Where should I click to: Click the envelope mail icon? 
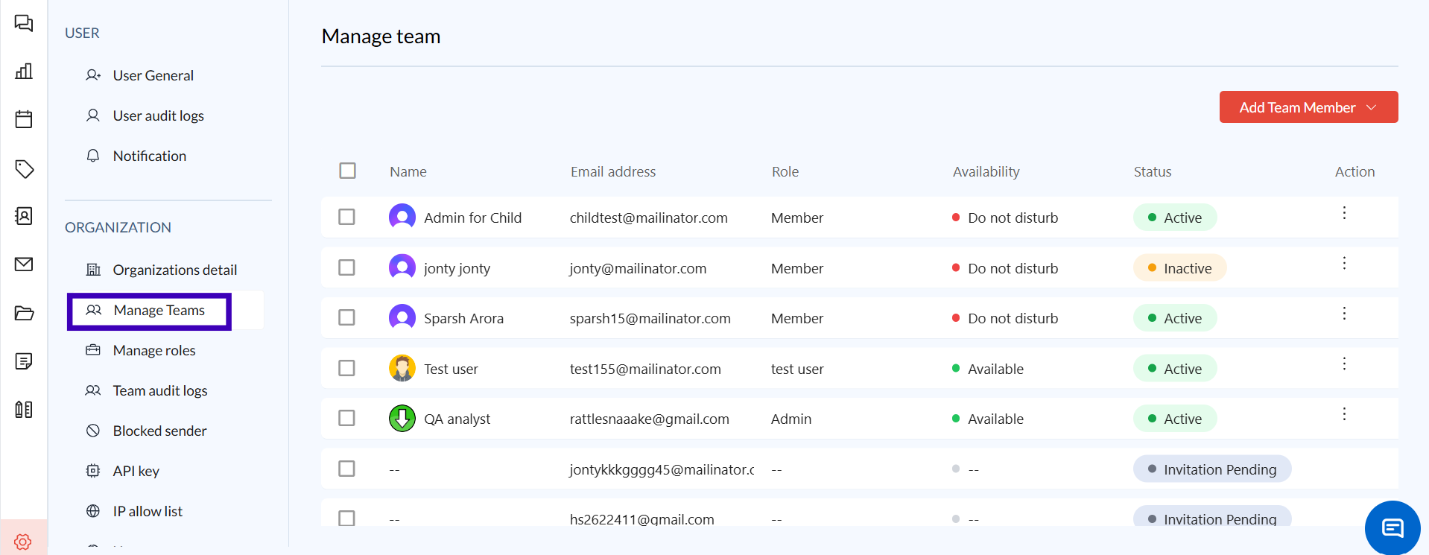coord(24,264)
